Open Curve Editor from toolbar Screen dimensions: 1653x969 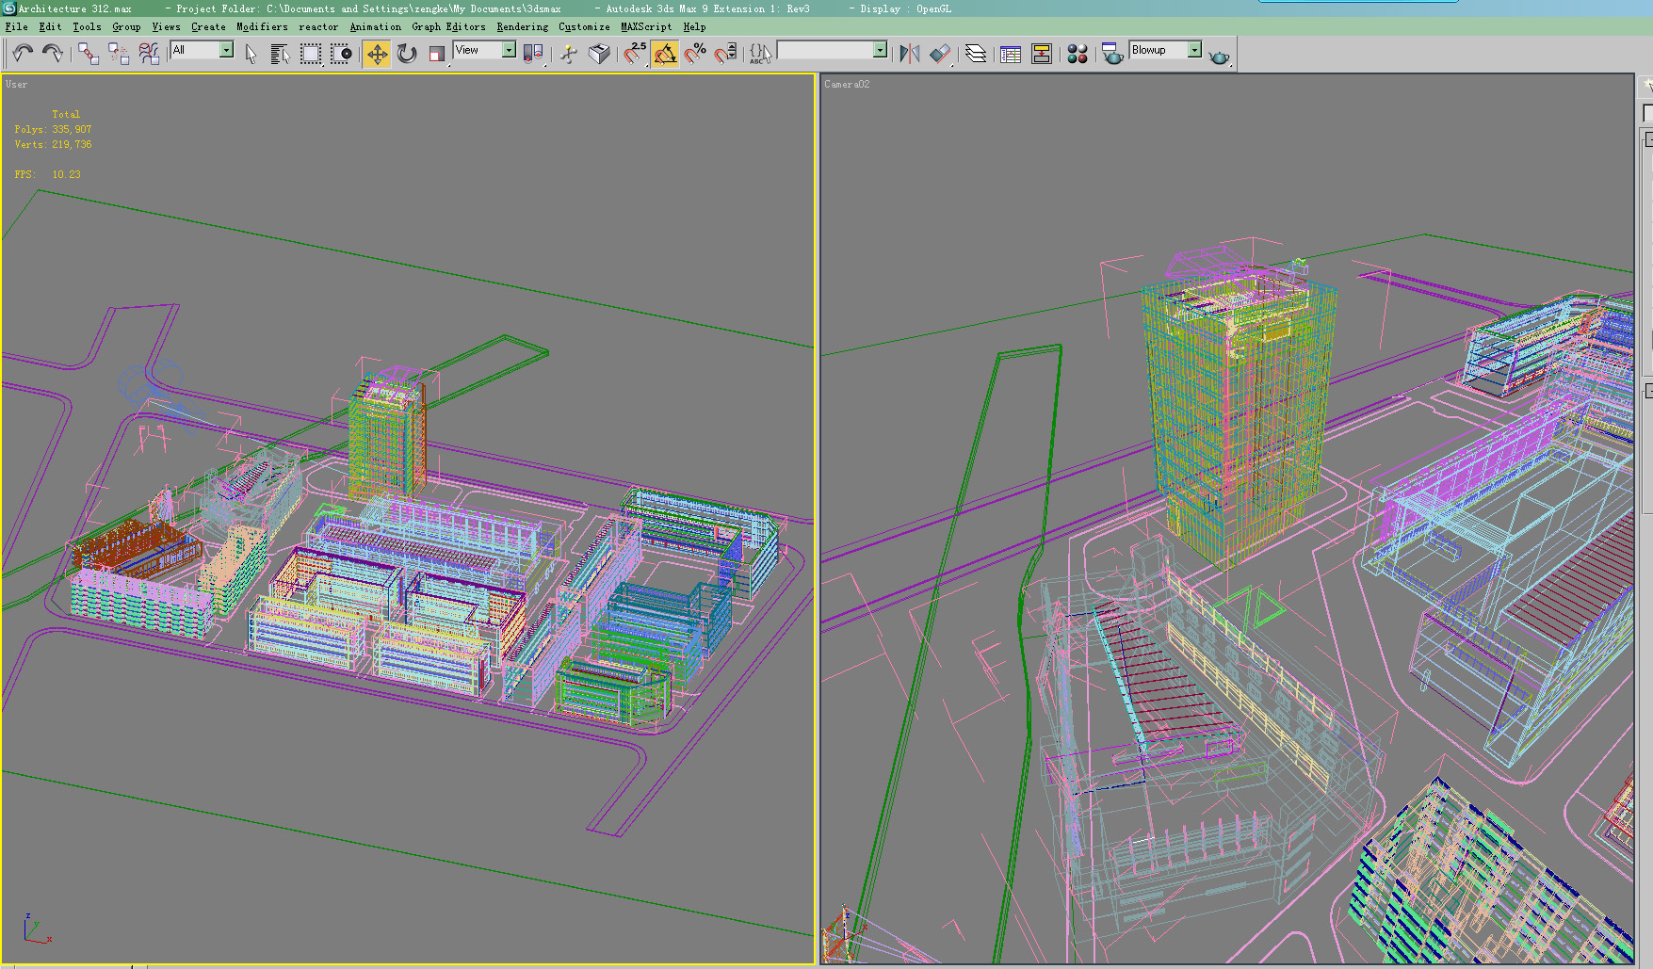click(1011, 54)
